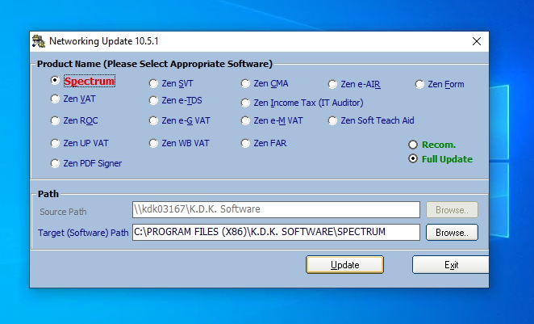Click the 'Product Name (Please Select Appropriate Software)' heading
This screenshot has width=534, height=324.
[155, 64]
